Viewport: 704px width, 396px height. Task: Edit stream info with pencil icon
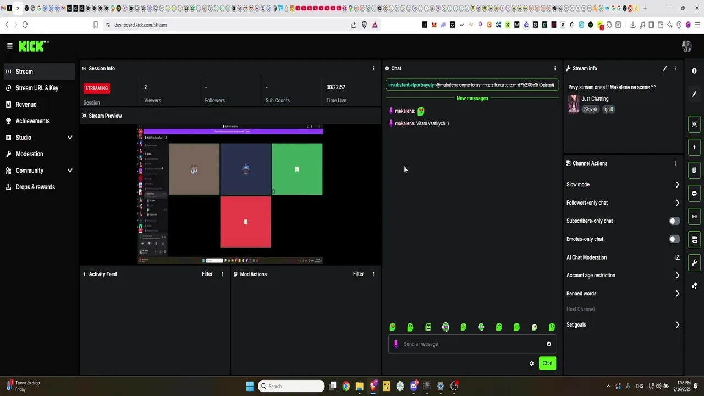[665, 69]
